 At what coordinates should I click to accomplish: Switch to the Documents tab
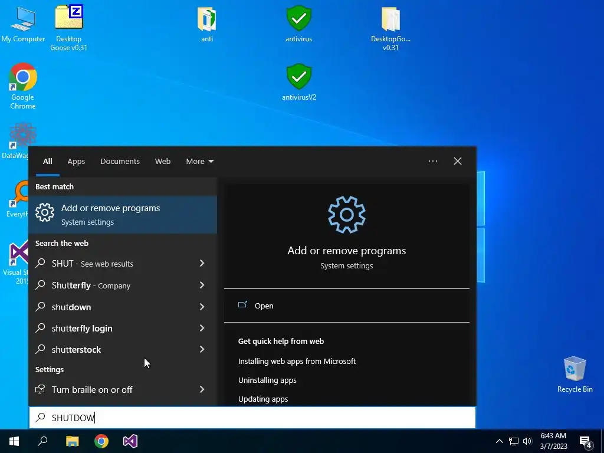click(x=120, y=161)
